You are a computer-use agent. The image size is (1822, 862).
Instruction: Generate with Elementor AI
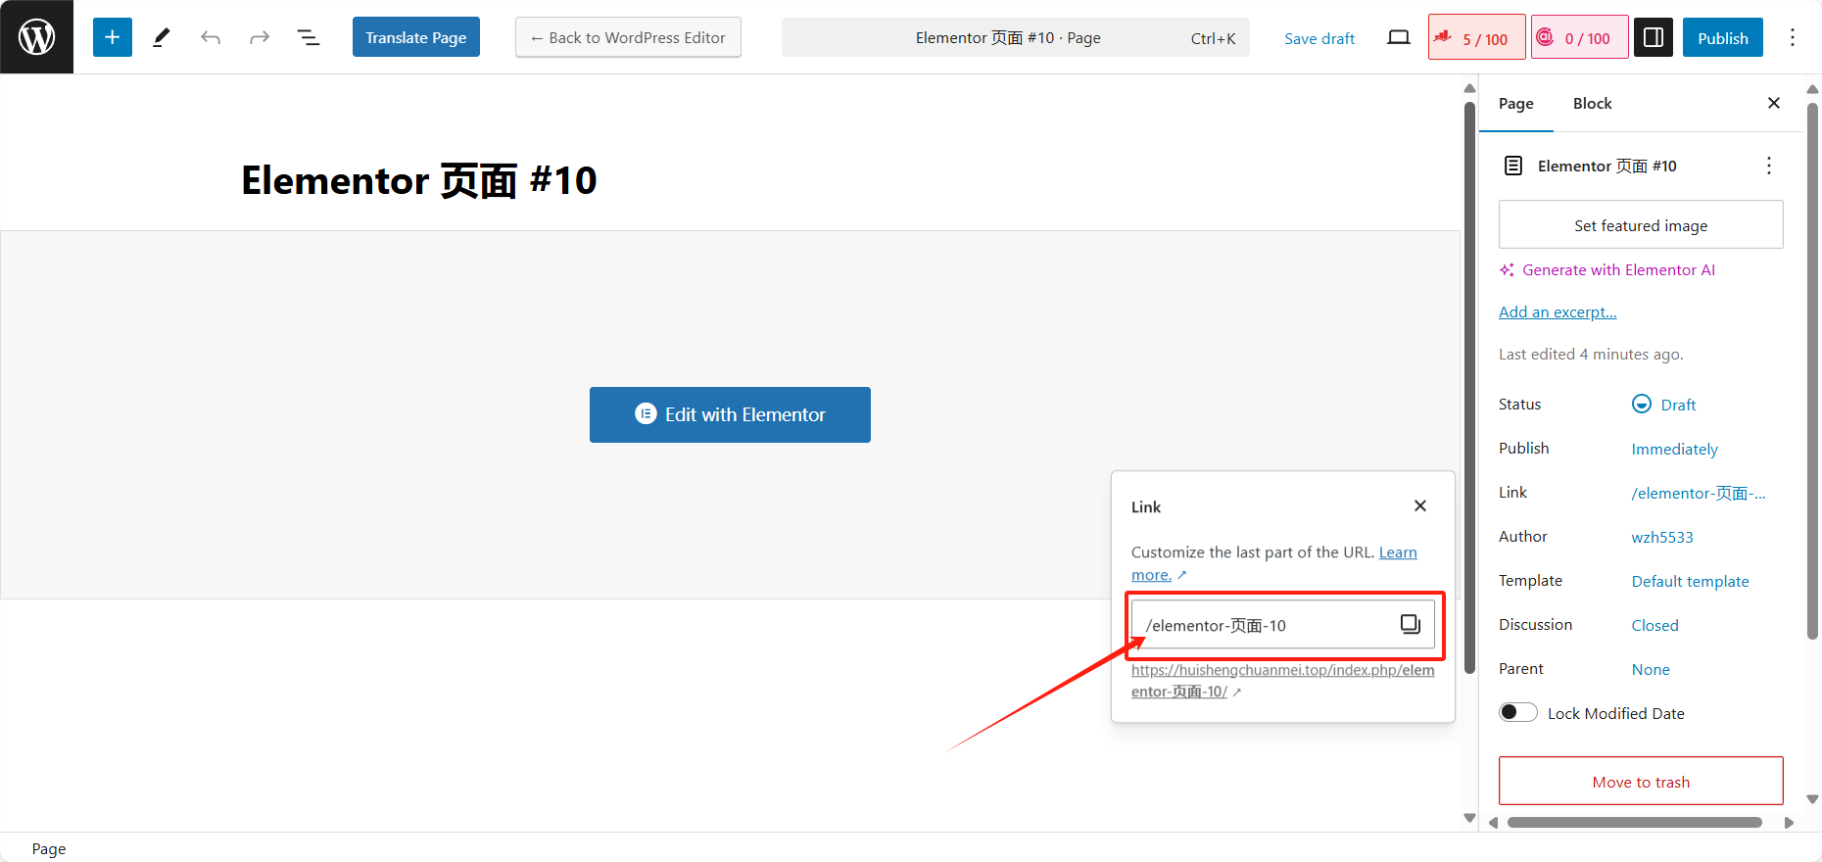1607,270
